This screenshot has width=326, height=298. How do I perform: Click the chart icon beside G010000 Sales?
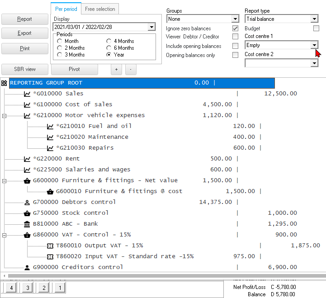(27, 94)
